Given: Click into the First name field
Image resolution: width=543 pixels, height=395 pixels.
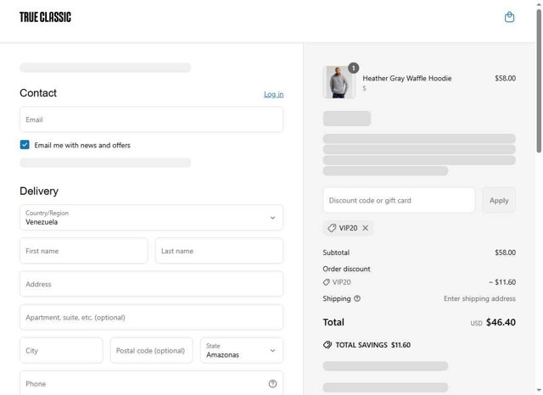Looking at the screenshot, I should tap(83, 251).
